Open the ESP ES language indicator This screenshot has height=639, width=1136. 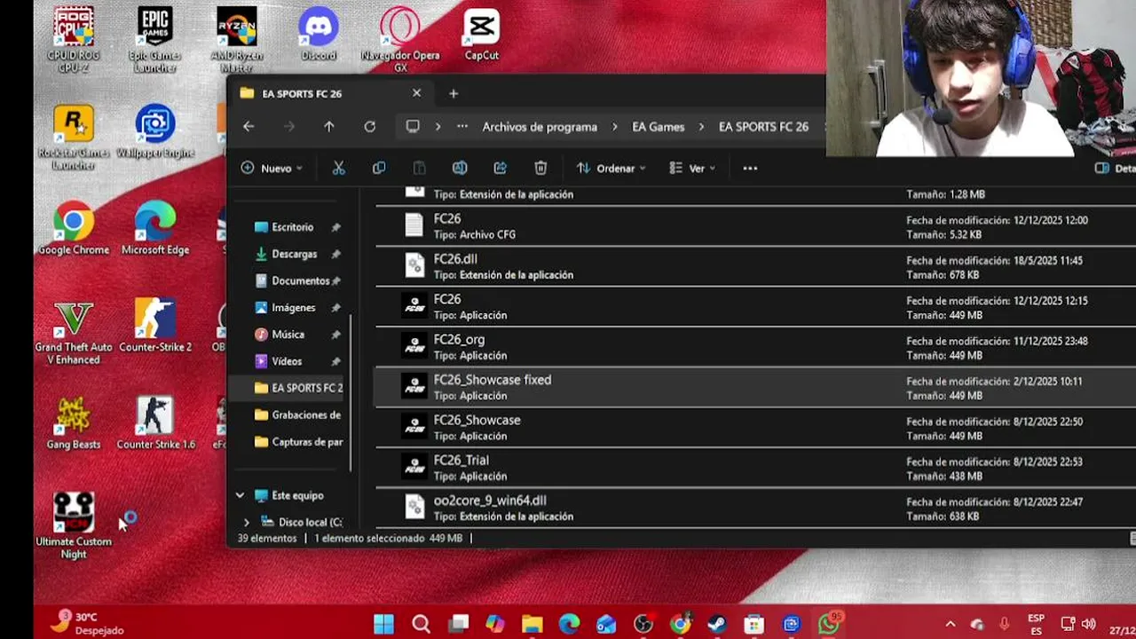point(1036,624)
